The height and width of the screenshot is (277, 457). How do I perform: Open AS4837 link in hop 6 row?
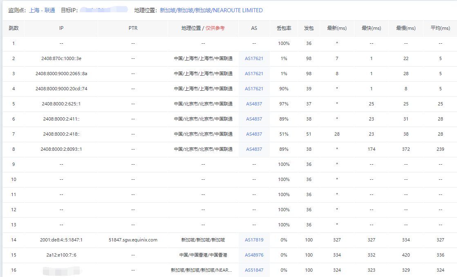click(x=254, y=119)
